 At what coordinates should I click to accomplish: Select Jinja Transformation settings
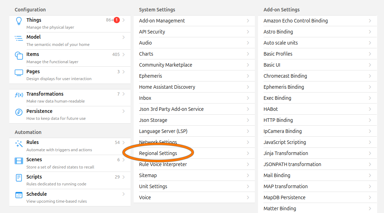(317, 153)
